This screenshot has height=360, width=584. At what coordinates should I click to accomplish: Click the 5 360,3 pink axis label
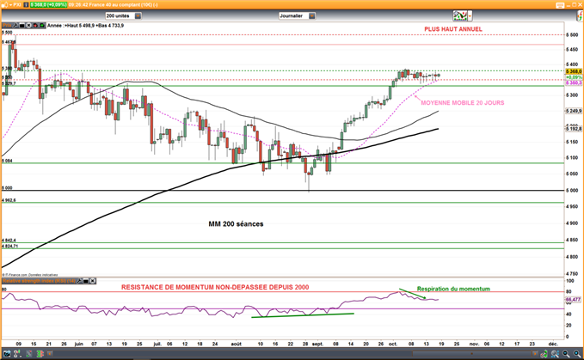[x=574, y=83]
